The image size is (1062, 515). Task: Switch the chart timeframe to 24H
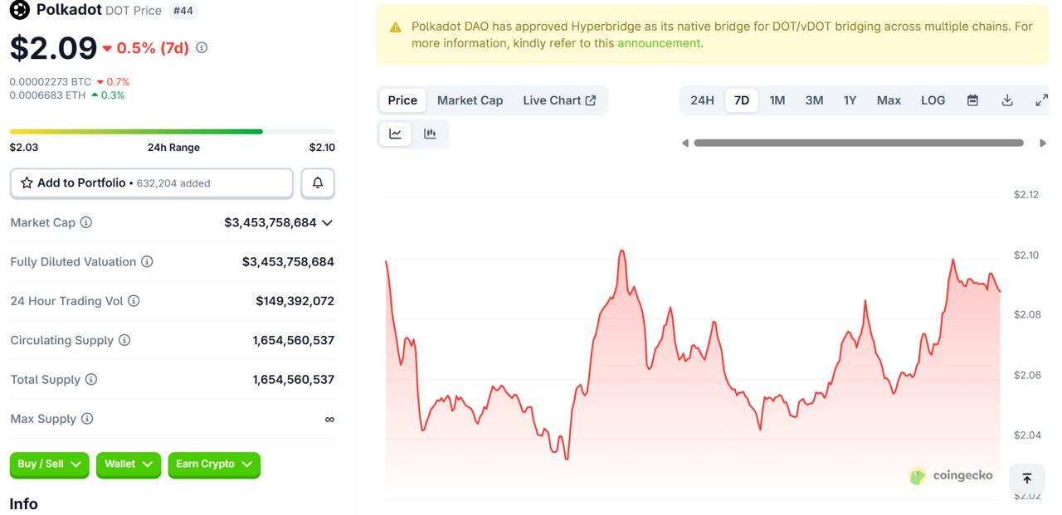702,100
